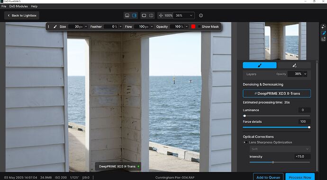Open the File menu

[x=4, y=6]
